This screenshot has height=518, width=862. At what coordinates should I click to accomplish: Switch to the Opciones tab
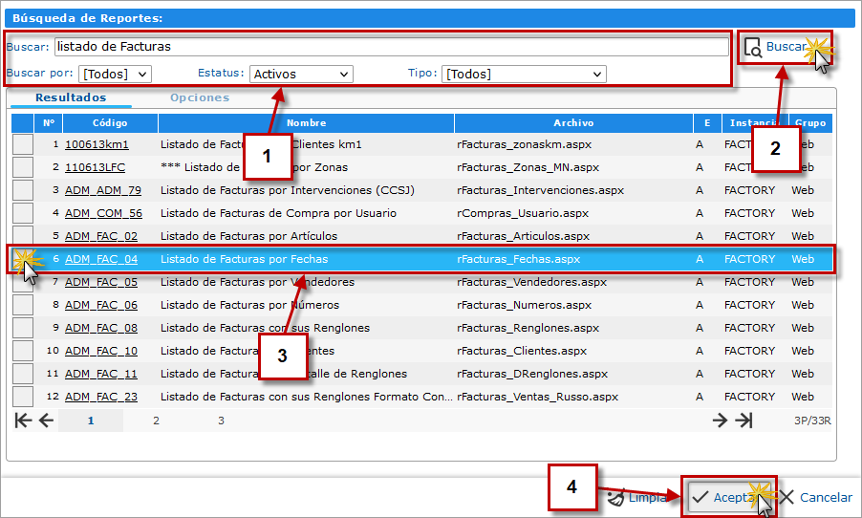point(200,97)
